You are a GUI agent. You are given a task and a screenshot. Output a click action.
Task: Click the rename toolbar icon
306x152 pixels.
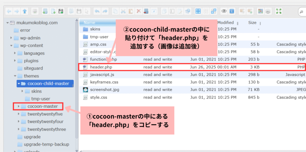tap(172, 11)
